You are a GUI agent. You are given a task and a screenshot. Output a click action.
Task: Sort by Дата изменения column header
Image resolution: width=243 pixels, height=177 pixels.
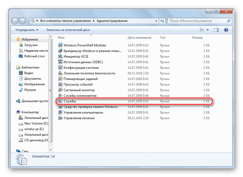point(139,38)
